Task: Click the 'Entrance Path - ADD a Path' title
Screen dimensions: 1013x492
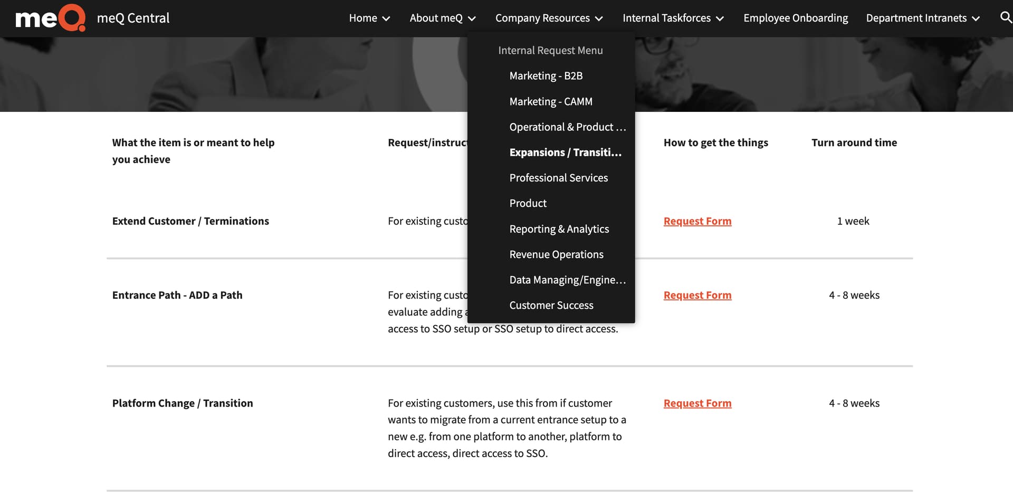Action: coord(177,295)
